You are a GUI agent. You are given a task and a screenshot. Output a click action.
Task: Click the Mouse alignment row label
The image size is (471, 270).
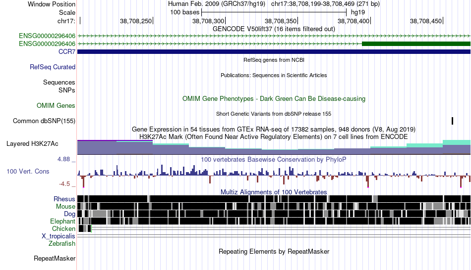click(65, 207)
